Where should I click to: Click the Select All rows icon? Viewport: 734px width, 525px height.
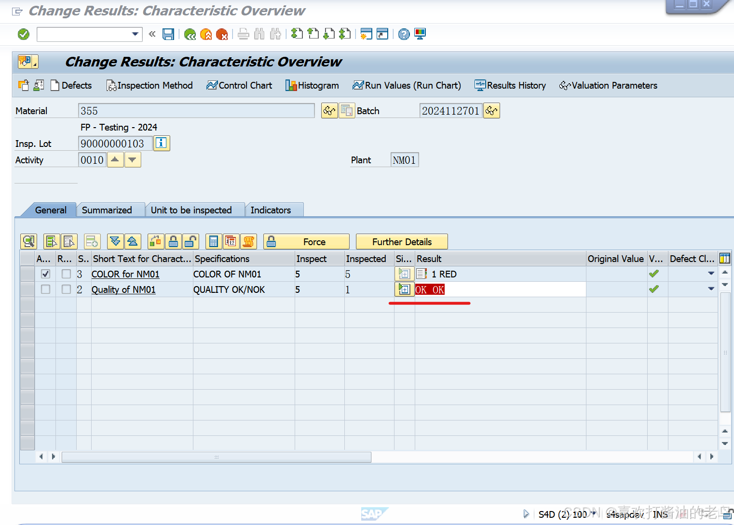click(x=52, y=241)
